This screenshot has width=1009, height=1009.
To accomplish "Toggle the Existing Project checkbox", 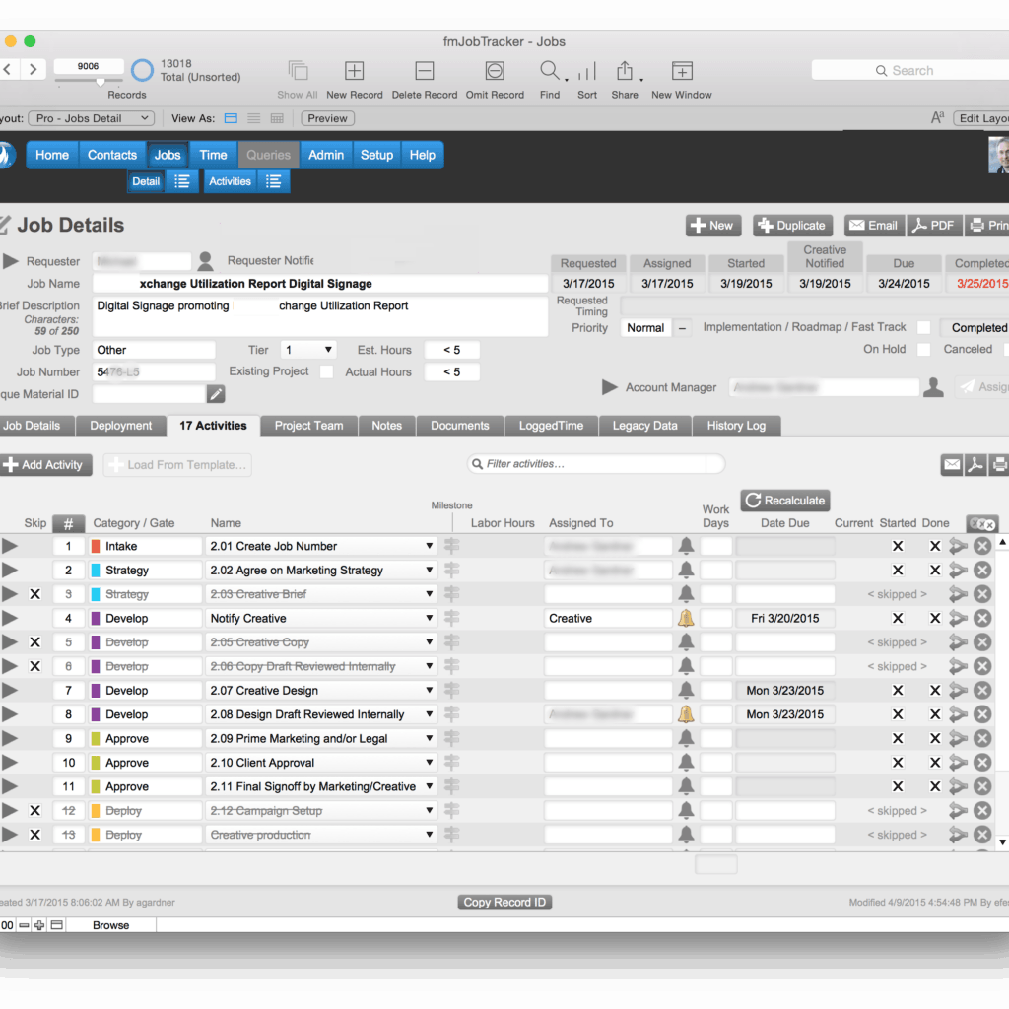I will click(x=326, y=372).
